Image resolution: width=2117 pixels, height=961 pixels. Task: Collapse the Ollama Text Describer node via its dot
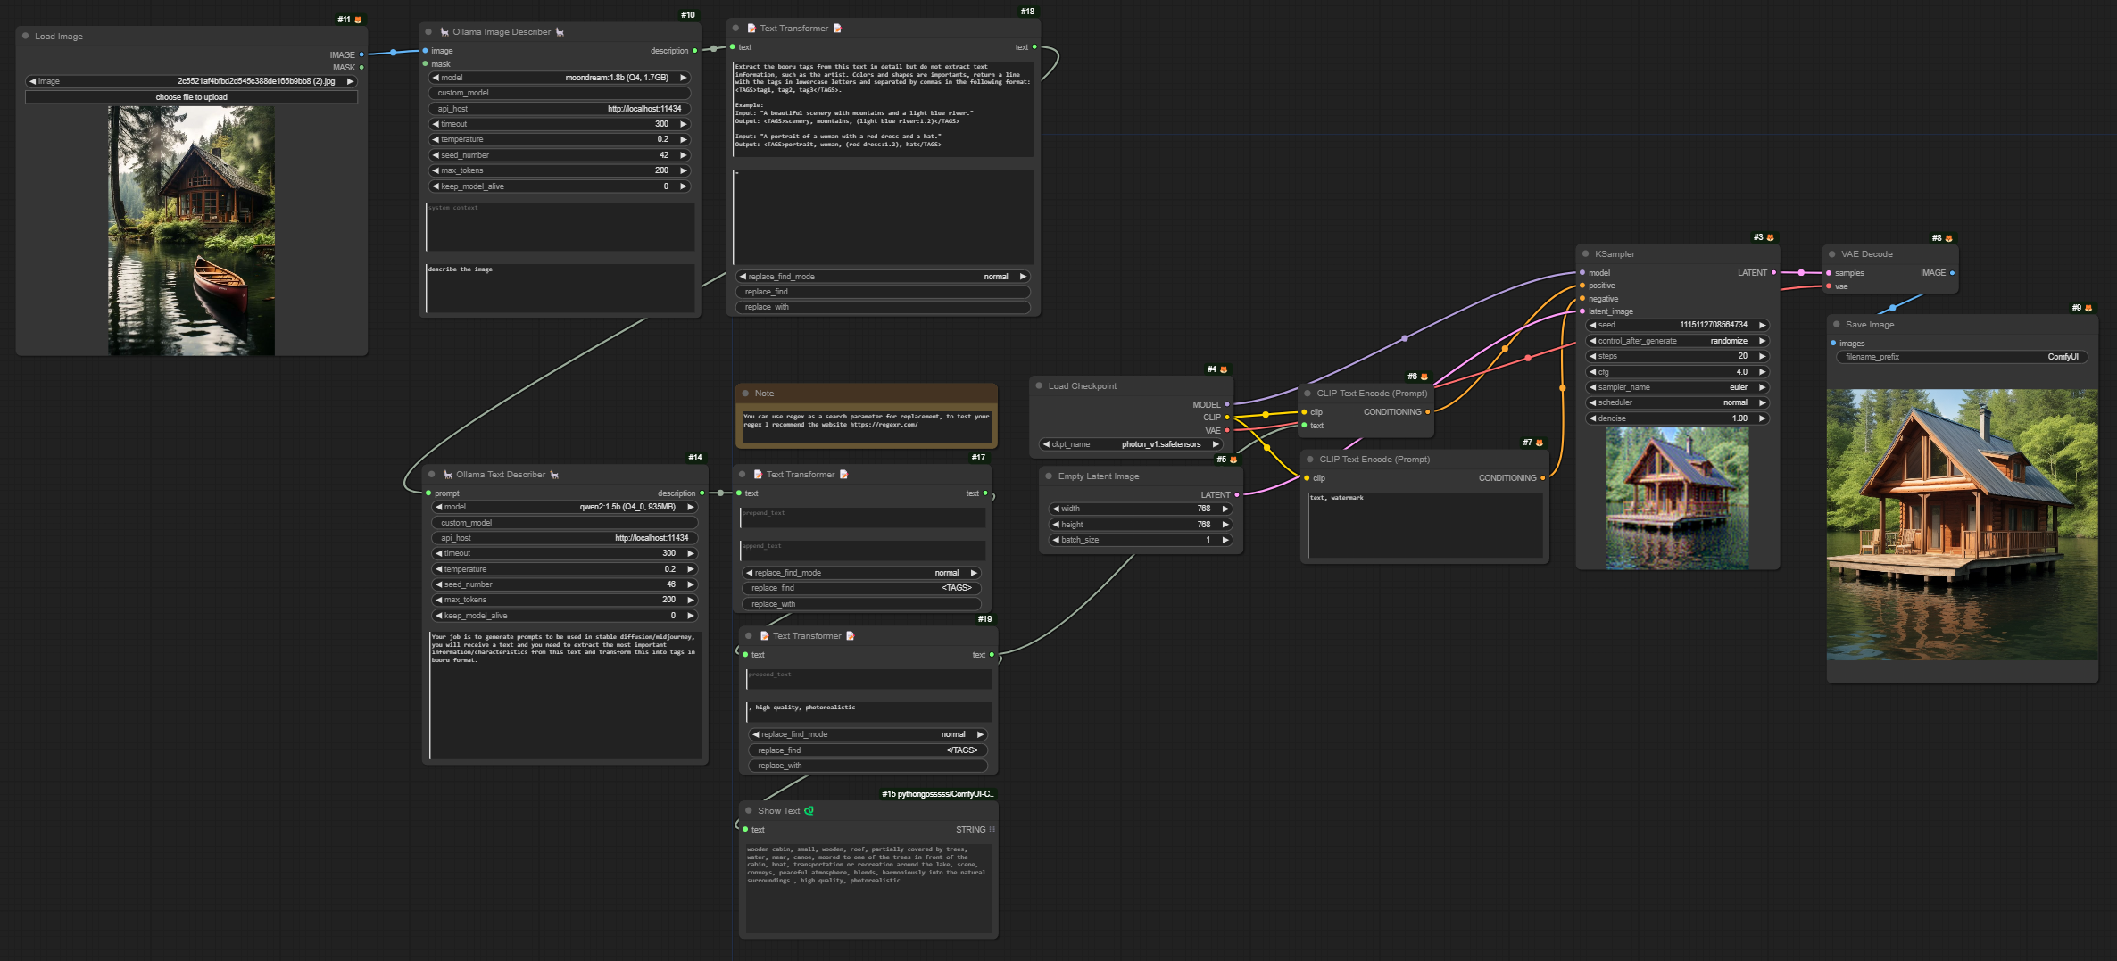pos(432,475)
